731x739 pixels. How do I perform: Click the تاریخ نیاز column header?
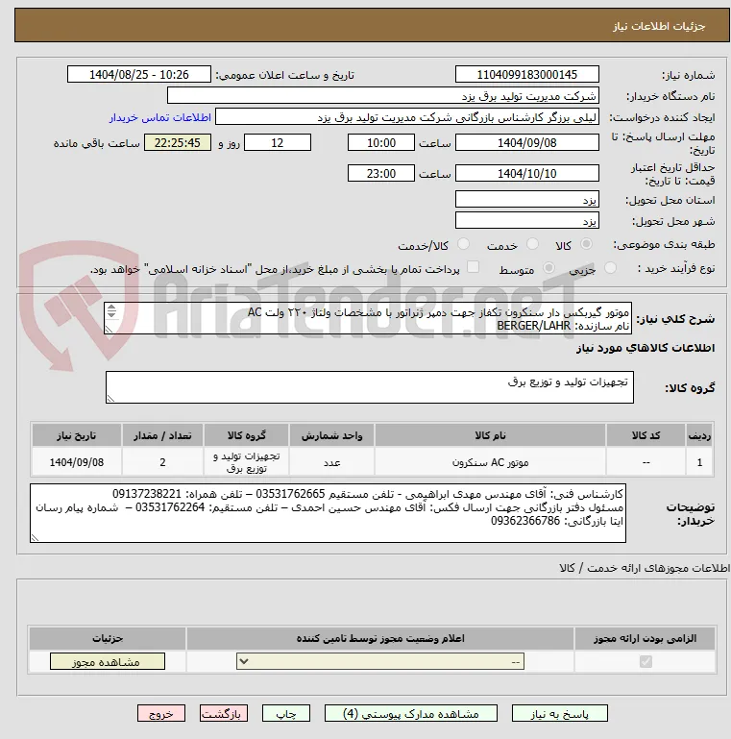pos(77,435)
